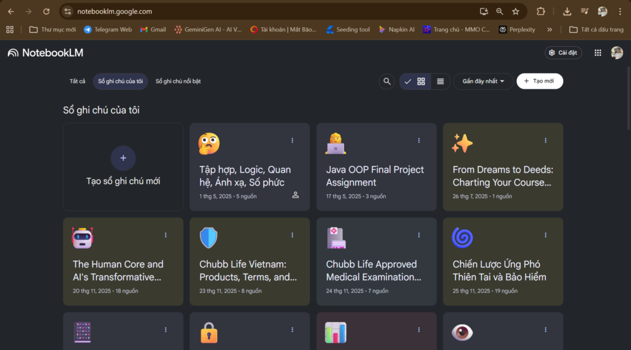Open 'Chiến Lược Ứng Phó Thiên Tai' notebook
631x350 pixels.
pos(499,271)
